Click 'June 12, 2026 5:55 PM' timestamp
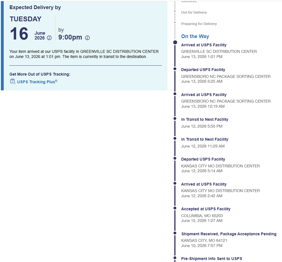This screenshot has width=282, height=262. [202, 126]
